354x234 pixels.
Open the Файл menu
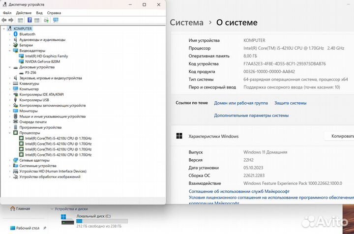pyautogui.click(x=7, y=13)
